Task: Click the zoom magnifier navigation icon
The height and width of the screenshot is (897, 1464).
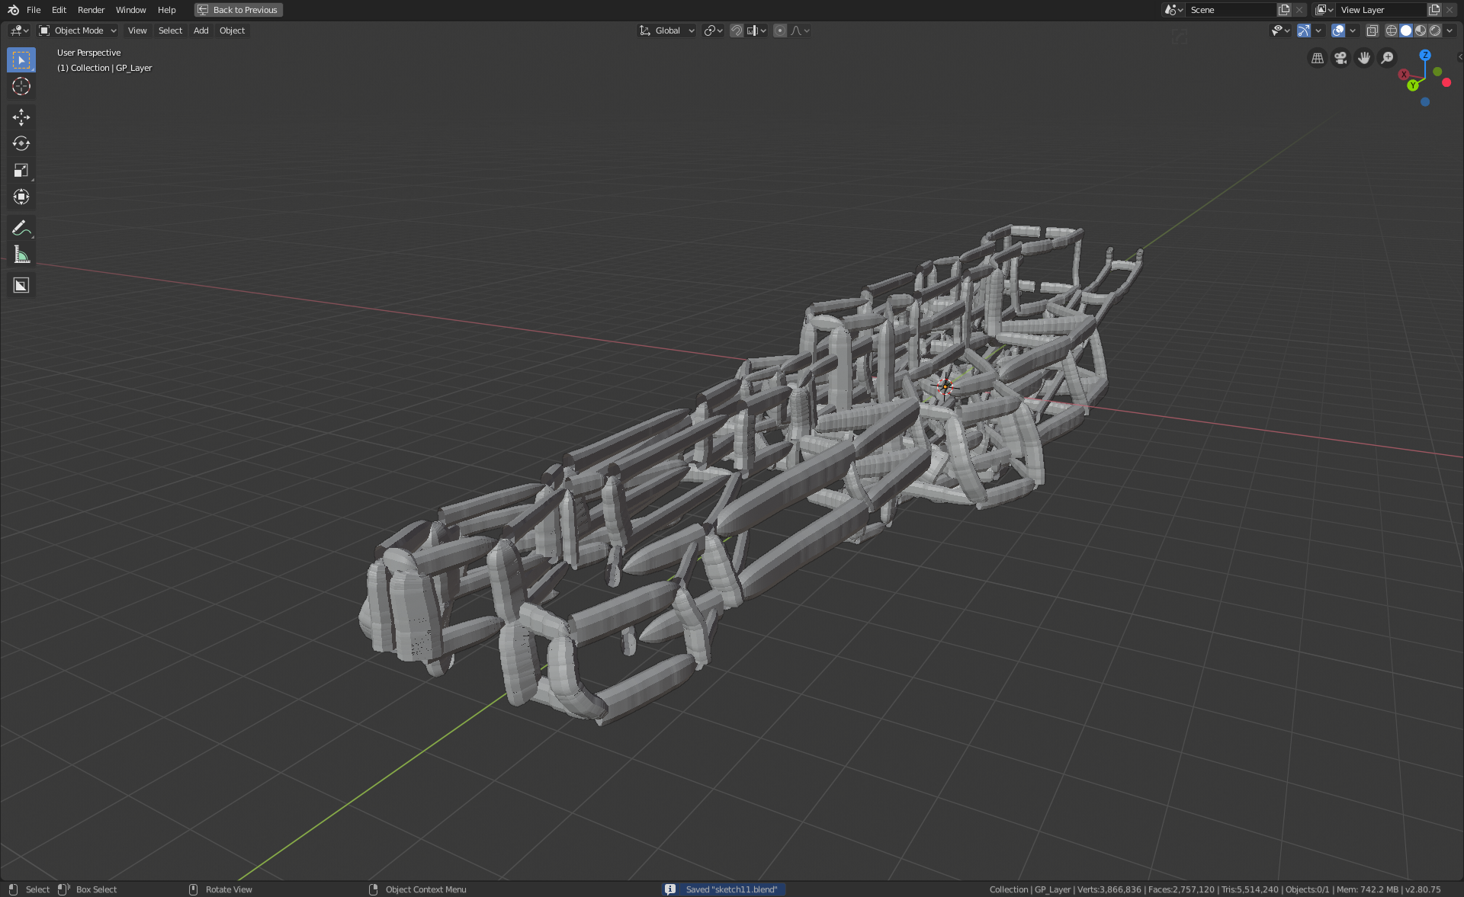Action: coord(1388,58)
